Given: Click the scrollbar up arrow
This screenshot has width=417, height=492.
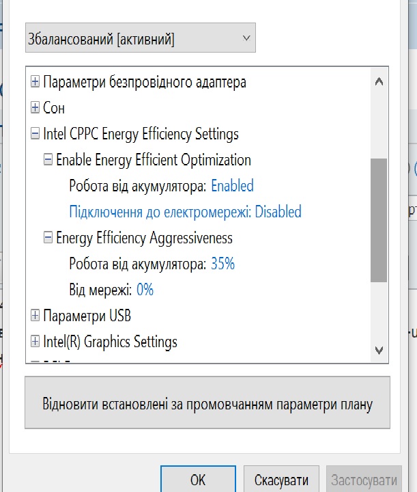Looking at the screenshot, I should (x=379, y=81).
